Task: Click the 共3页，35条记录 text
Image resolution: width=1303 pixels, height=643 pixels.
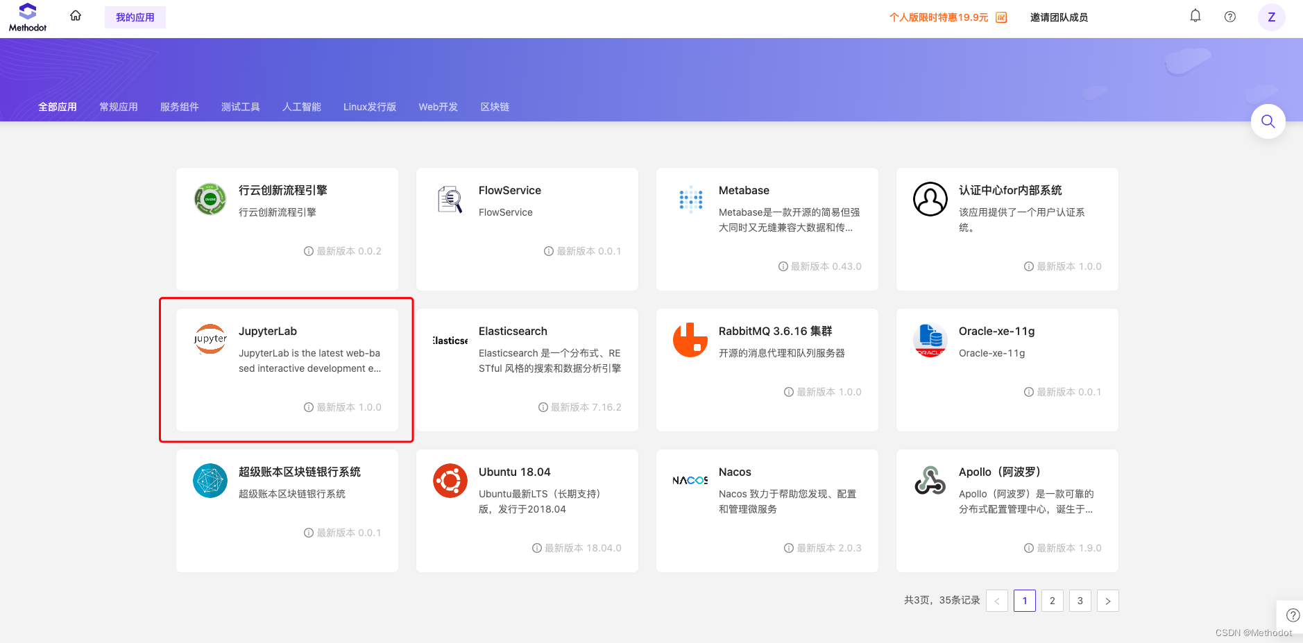Action: point(942,600)
